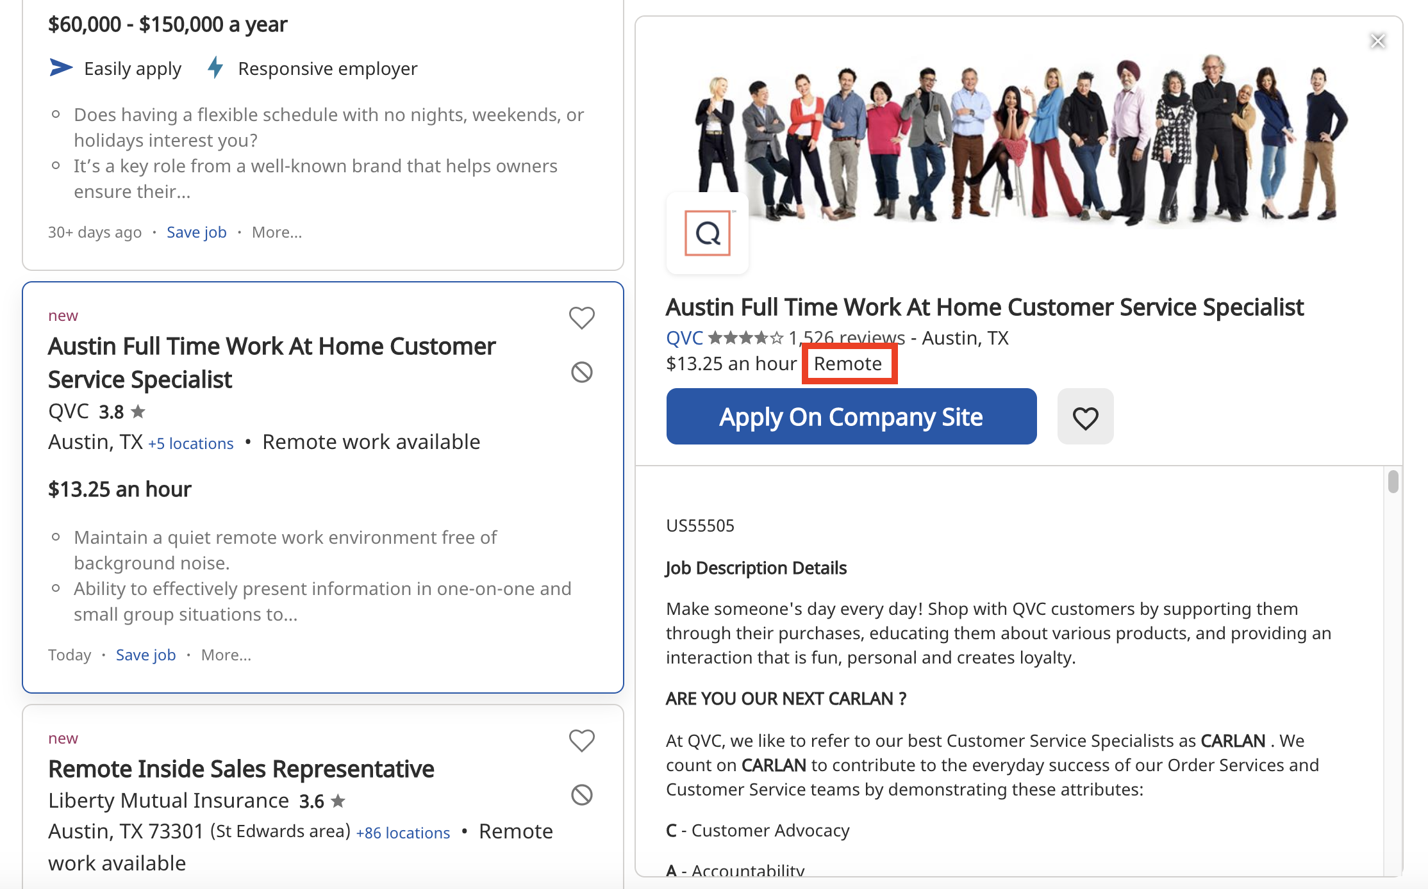Open the 1,526 reviews link
Image resolution: width=1428 pixels, height=889 pixels.
(847, 338)
